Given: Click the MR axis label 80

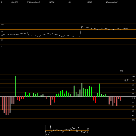Looking at the screenshot, I should [x=133, y=81].
